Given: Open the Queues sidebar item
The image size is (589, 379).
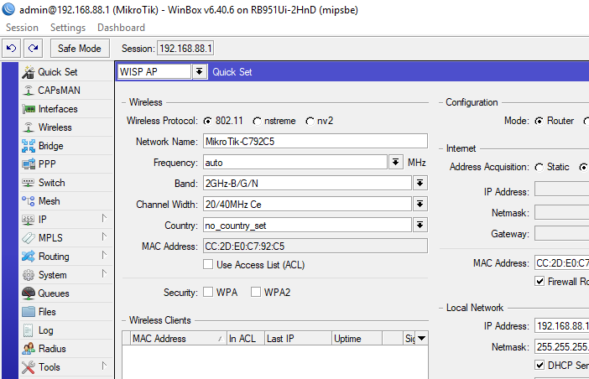Looking at the screenshot, I should click(54, 293).
